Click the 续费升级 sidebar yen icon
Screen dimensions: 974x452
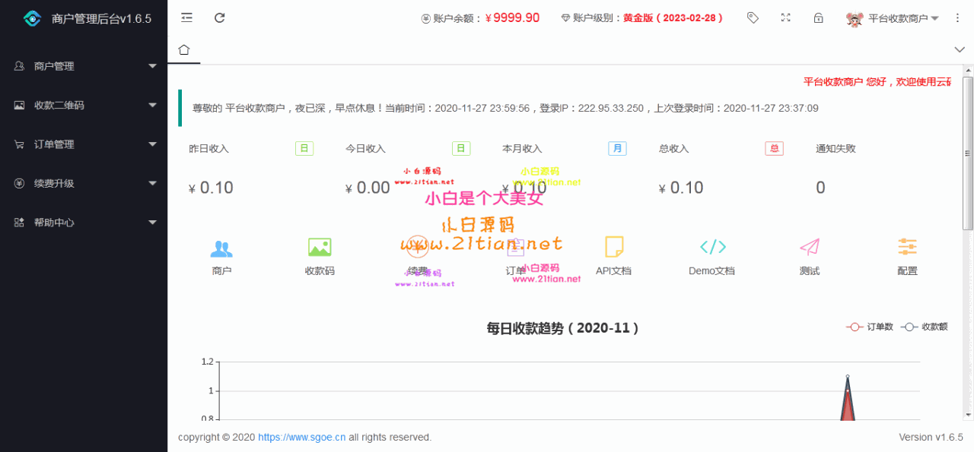19,183
